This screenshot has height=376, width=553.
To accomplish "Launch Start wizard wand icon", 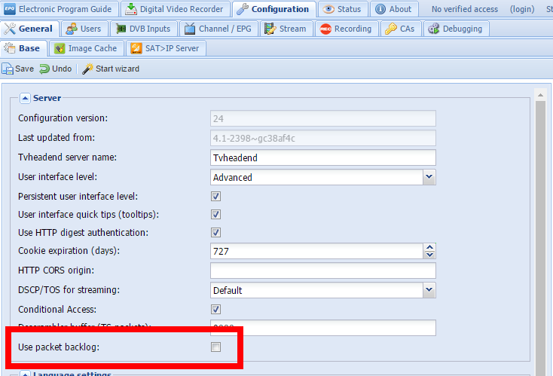I will 87,69.
